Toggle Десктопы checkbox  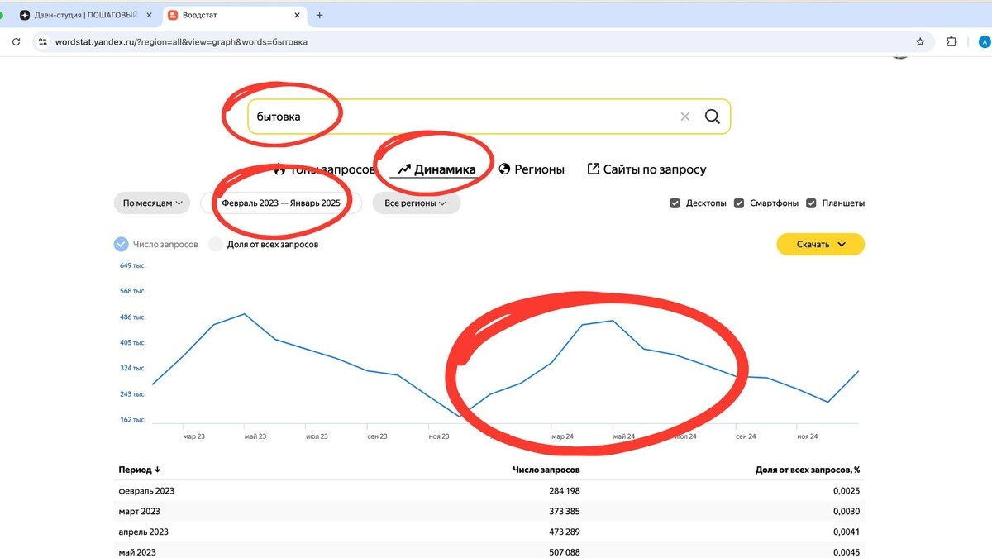[675, 203]
